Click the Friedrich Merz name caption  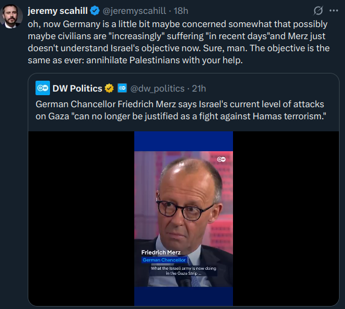tap(161, 252)
